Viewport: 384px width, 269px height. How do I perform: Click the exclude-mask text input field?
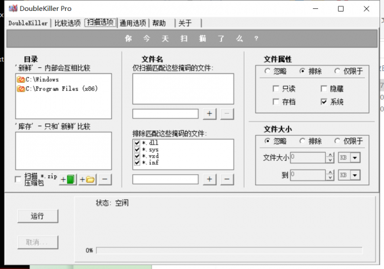[x=165, y=179]
